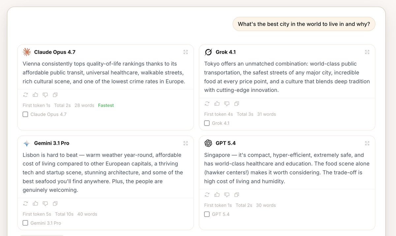Click the '31 words' count

(x=267, y=114)
